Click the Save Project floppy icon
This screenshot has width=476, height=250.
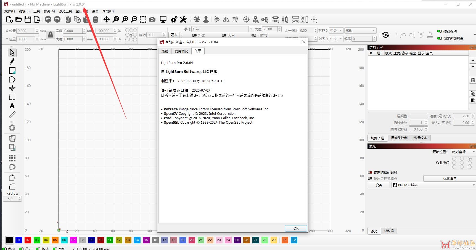pos(28,19)
